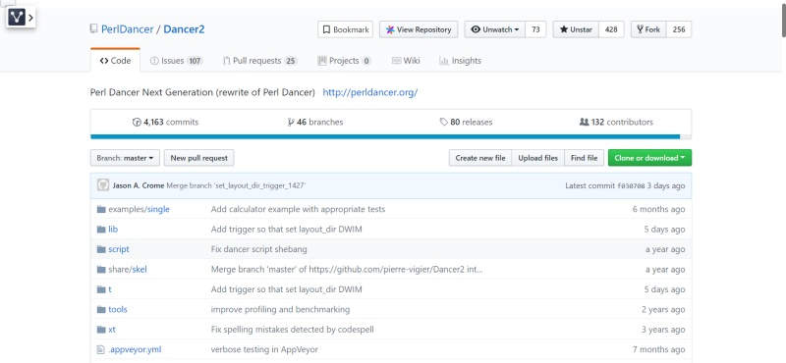Open the .appveyor.yml file

135,349
